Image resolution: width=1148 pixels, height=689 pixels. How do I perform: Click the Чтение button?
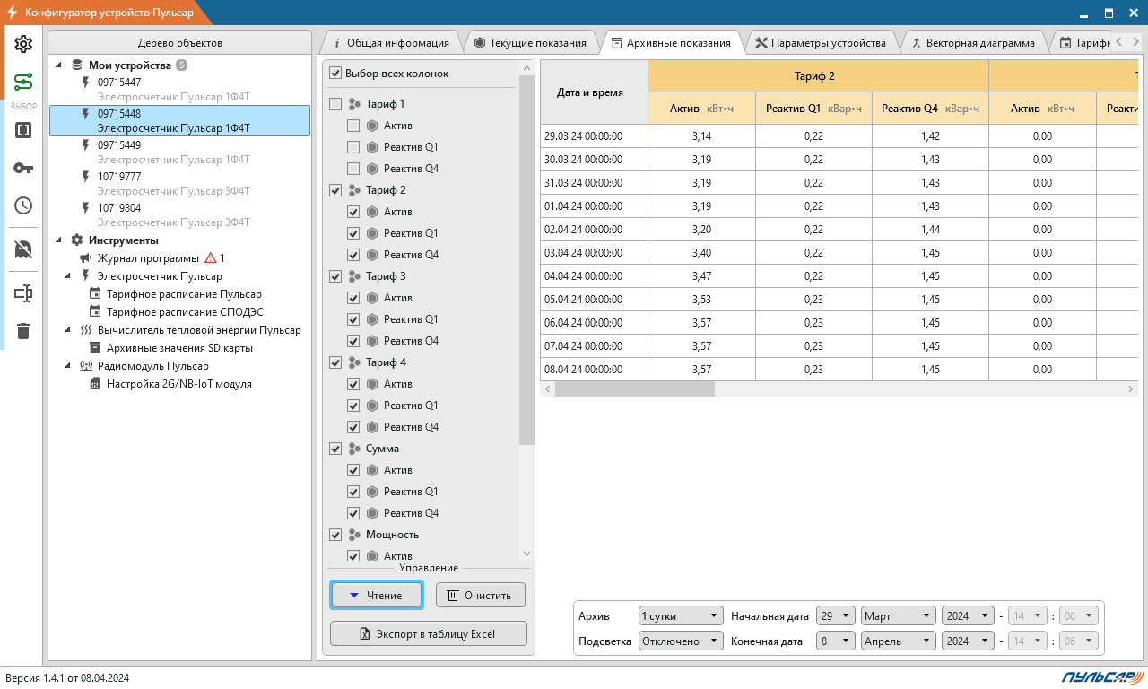click(377, 595)
